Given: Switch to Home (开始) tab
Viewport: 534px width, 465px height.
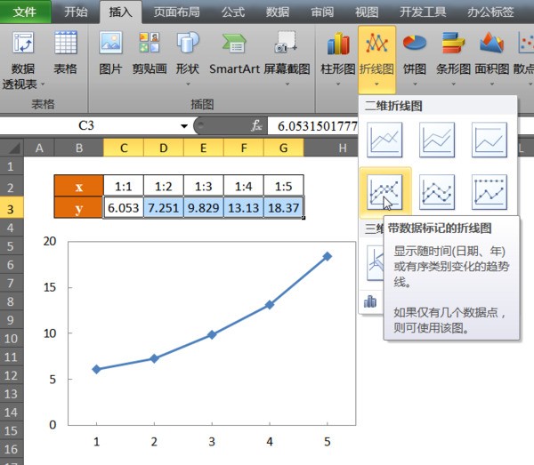Looking at the screenshot, I should point(76,12).
